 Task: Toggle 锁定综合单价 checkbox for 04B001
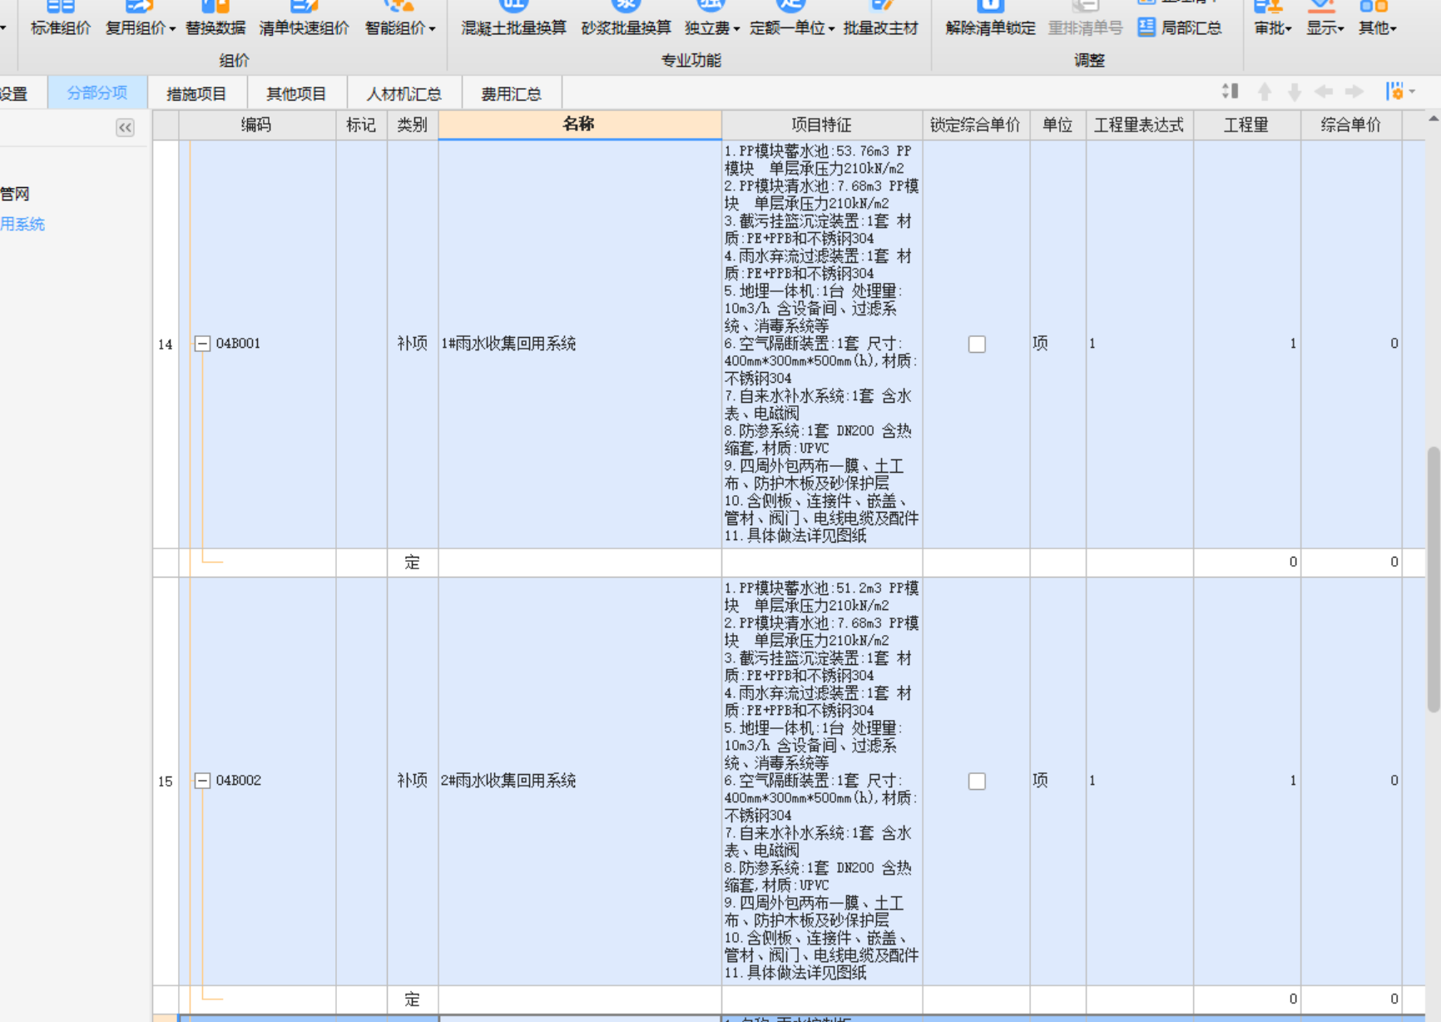tap(977, 344)
